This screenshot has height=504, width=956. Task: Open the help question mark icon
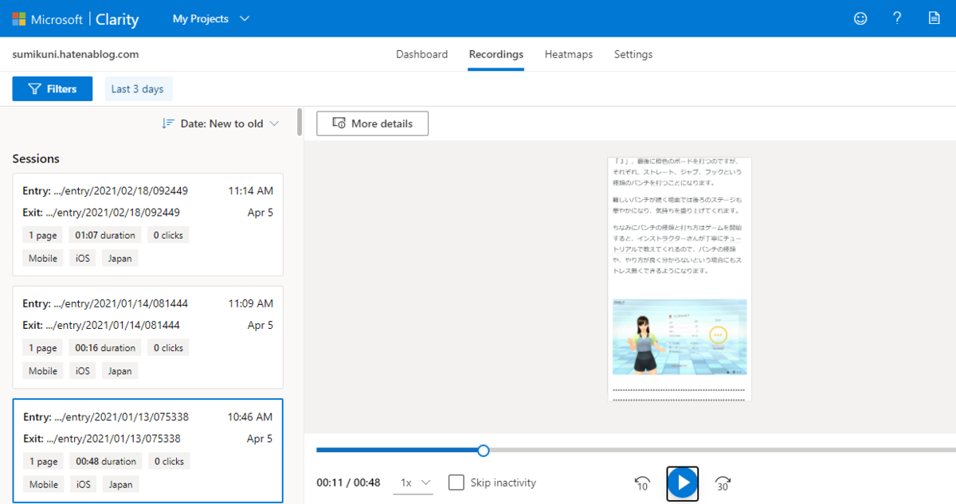pos(897,18)
